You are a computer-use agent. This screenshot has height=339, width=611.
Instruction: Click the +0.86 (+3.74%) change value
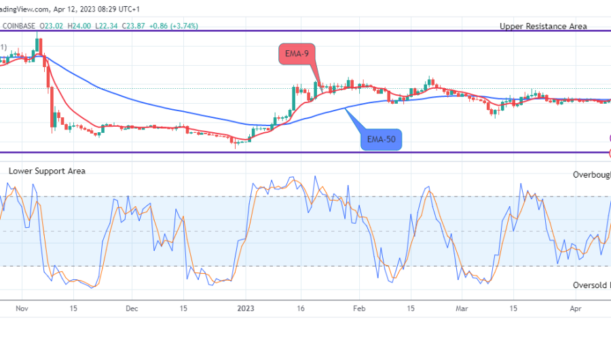(x=174, y=26)
